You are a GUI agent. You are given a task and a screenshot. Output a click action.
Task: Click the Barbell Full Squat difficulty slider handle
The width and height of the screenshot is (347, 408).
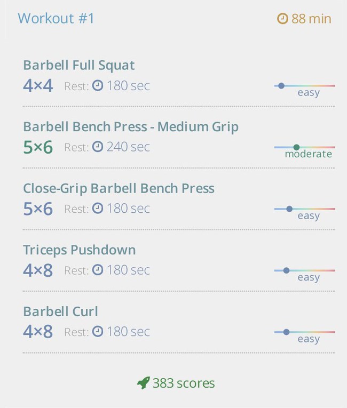[x=281, y=86]
